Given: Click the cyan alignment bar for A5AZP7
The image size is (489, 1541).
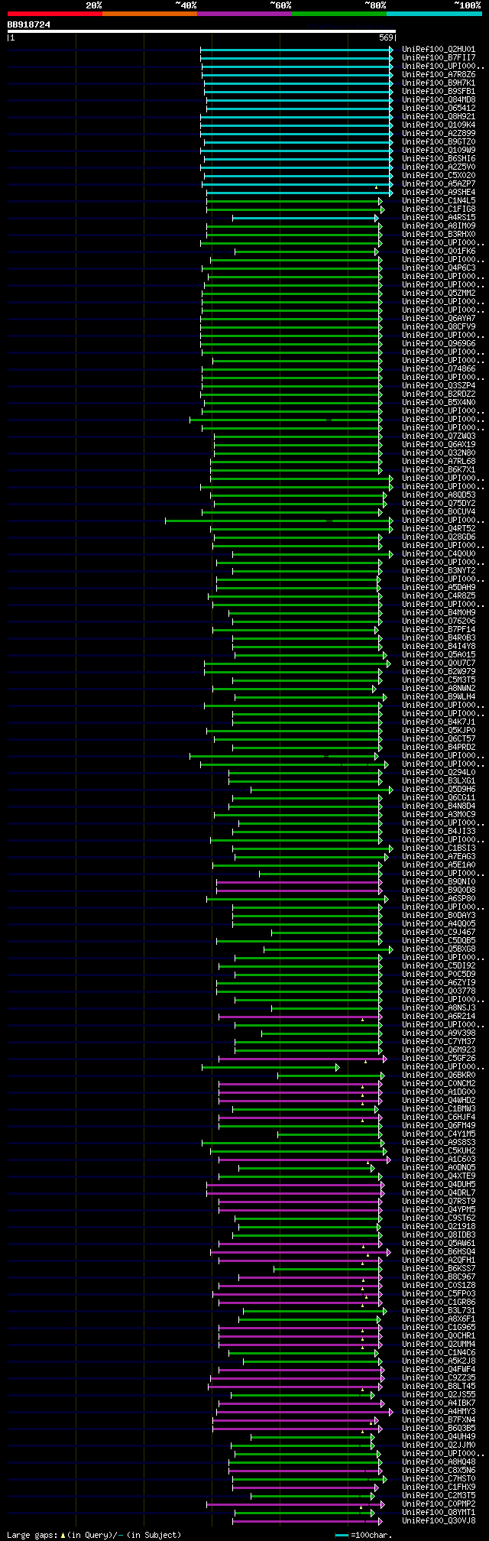Looking at the screenshot, I should click(x=298, y=183).
